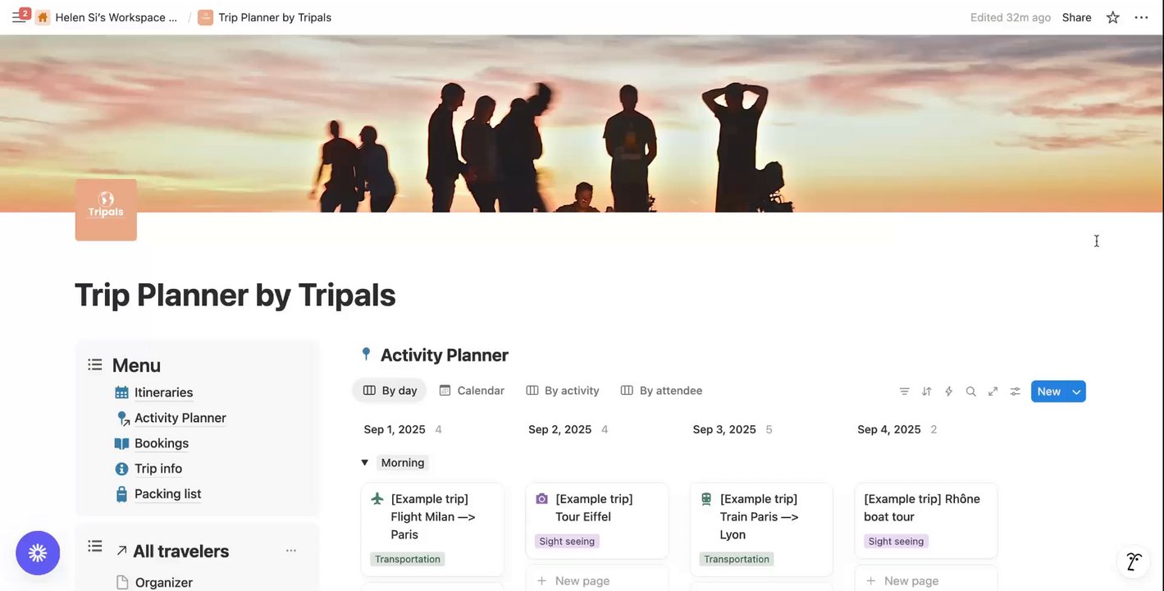1164x591 pixels.
Task: Open the Packing list link
Action: (167, 494)
